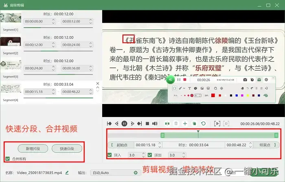Toggle the 淡出 fade-out checkbox

[x=150, y=155]
